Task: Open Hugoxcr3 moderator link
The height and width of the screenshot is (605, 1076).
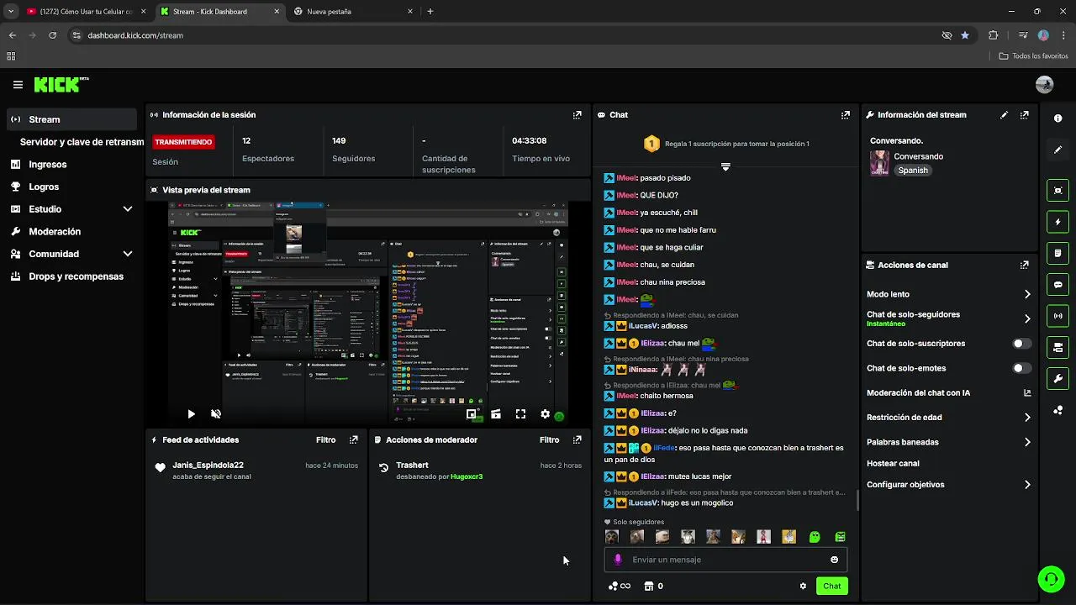Action: (x=465, y=476)
